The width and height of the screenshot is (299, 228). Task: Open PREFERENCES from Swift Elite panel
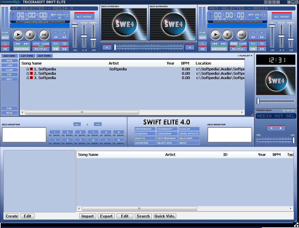[145, 129]
